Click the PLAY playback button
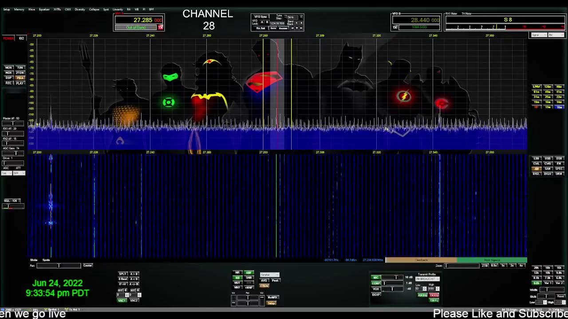Viewport: 568px width, 319px height. tap(20, 83)
